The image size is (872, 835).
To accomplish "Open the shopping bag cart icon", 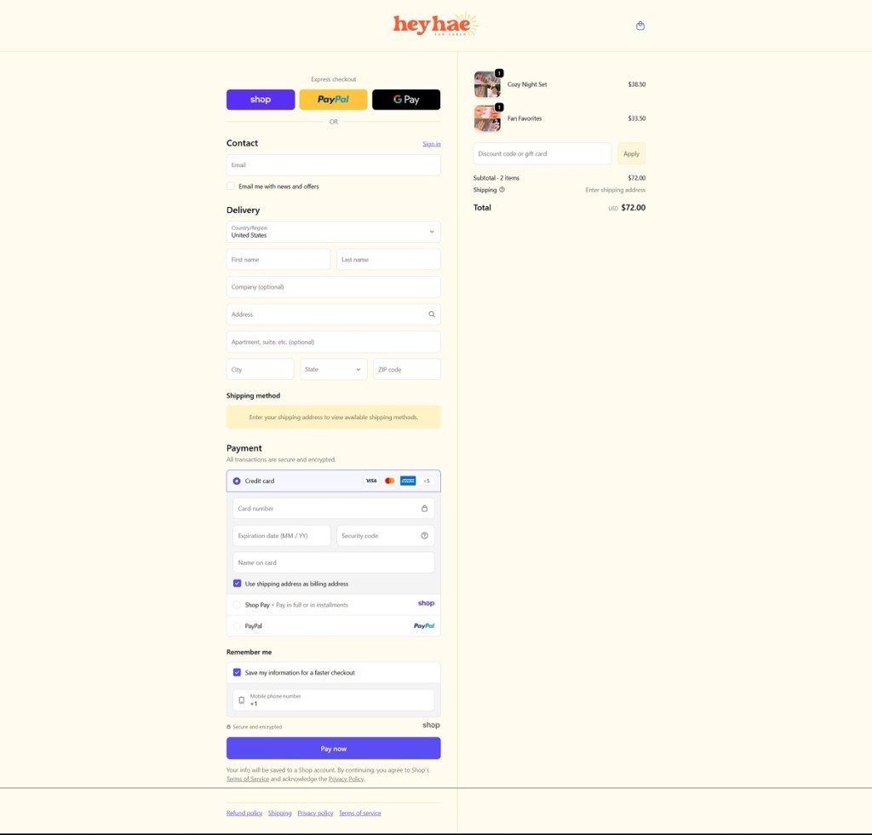I will coord(640,26).
